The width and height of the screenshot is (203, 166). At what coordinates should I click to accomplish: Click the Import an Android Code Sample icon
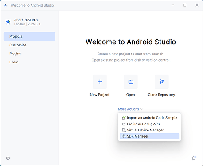pos(124,118)
